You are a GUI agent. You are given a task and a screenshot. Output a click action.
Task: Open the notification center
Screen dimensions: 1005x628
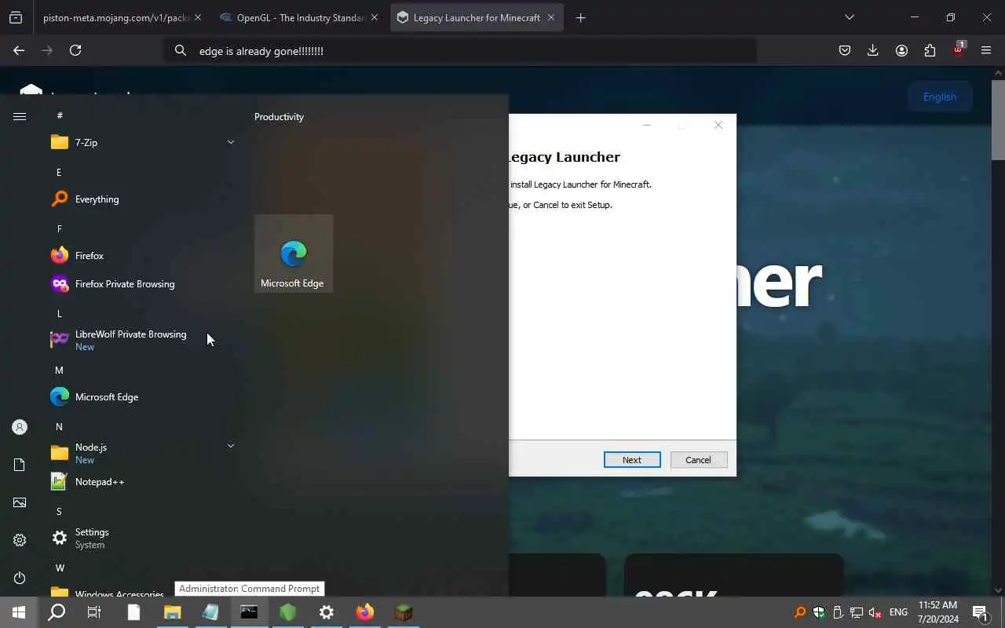(980, 612)
